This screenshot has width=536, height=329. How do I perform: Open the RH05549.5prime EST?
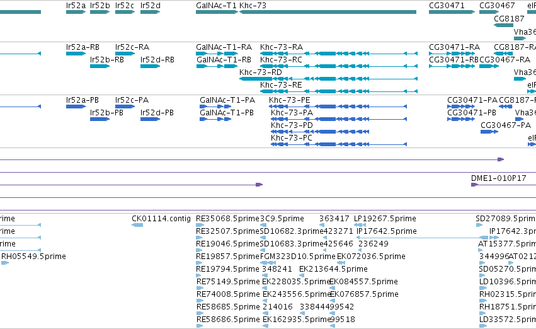pyautogui.click(x=5, y=263)
